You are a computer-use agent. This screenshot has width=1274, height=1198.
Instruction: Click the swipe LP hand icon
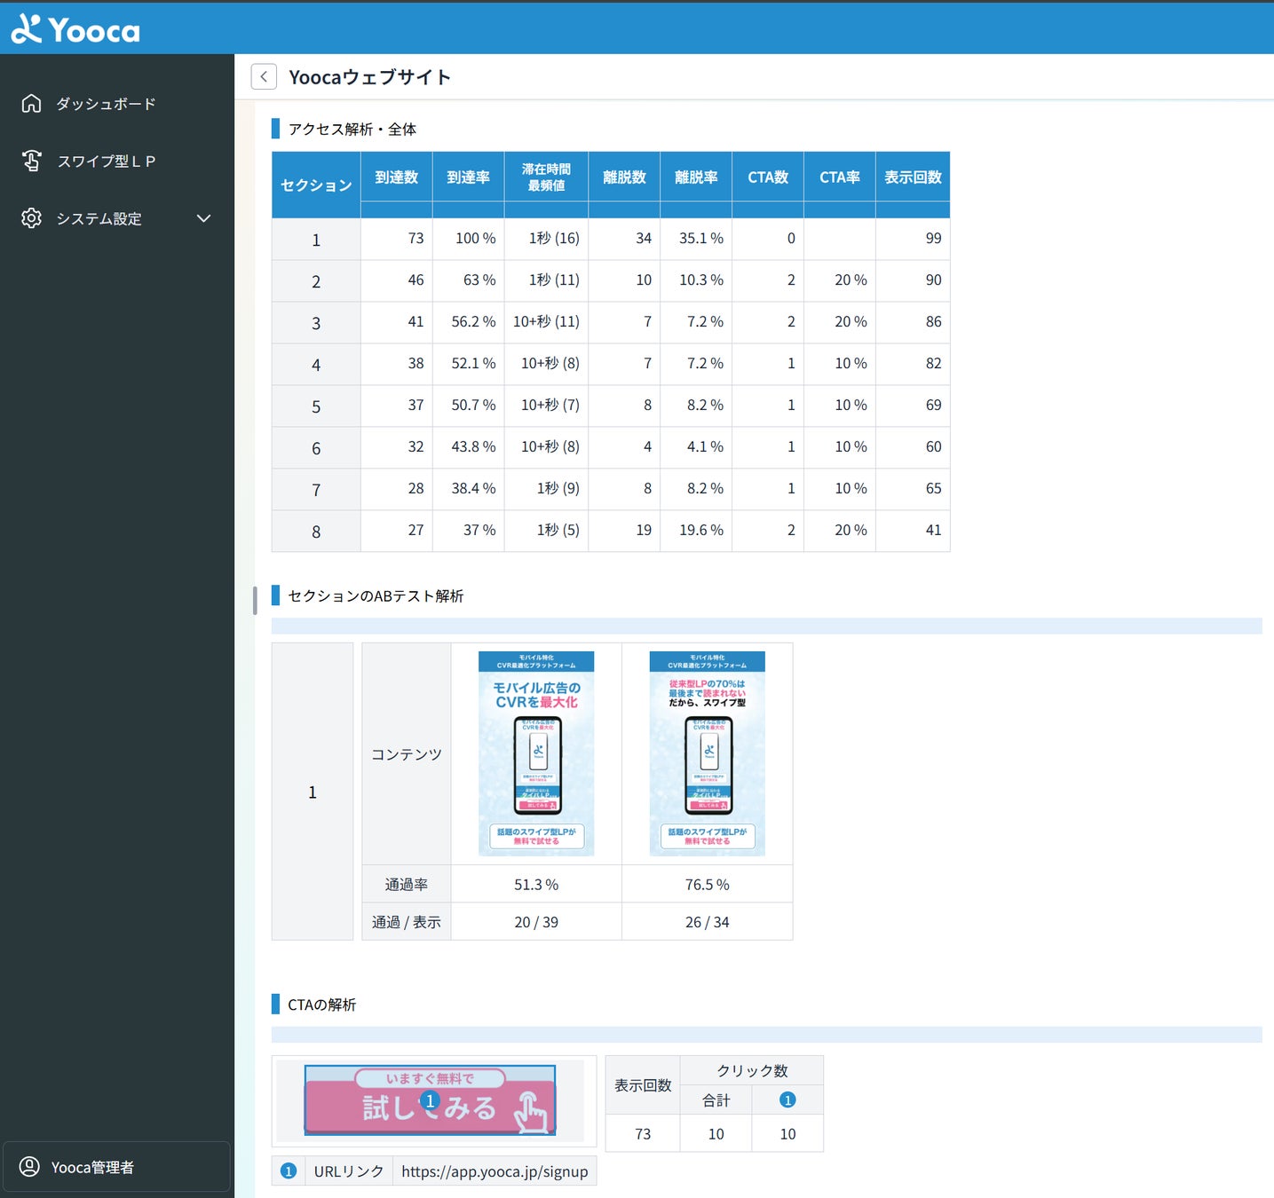tap(31, 161)
